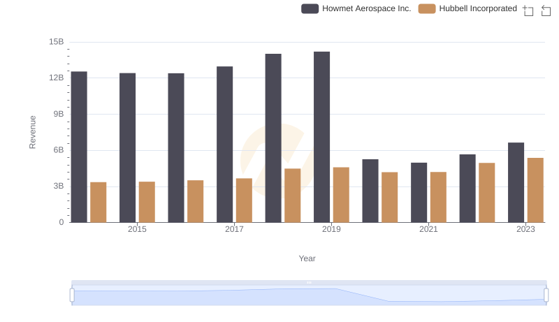Click the Hubbell bar for 2023
The image size is (559, 322).
point(535,190)
